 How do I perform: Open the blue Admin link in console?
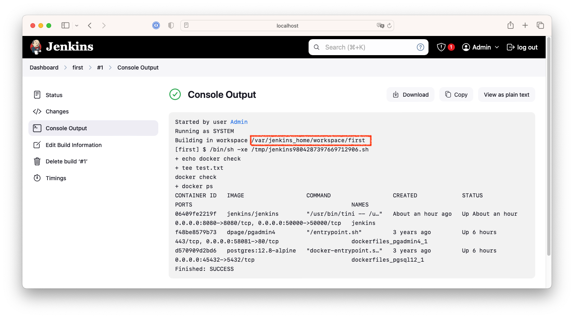point(239,122)
